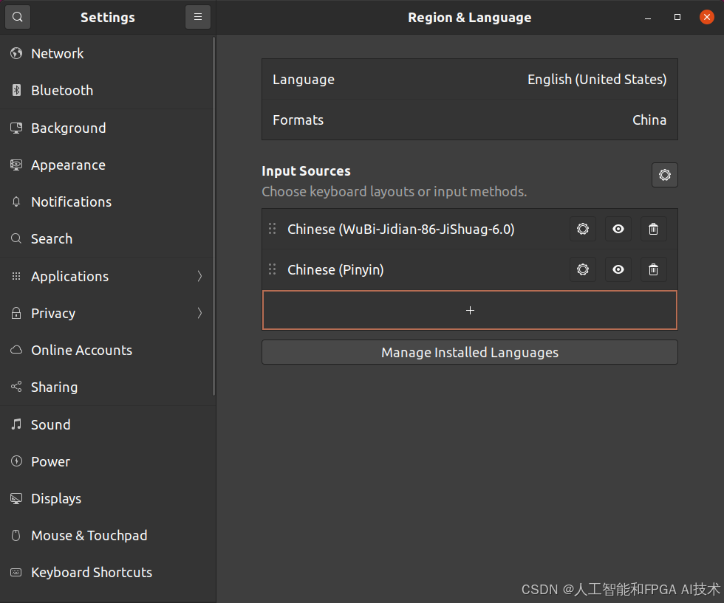Click the Notifications bell icon
The height and width of the screenshot is (603, 724).
point(16,201)
